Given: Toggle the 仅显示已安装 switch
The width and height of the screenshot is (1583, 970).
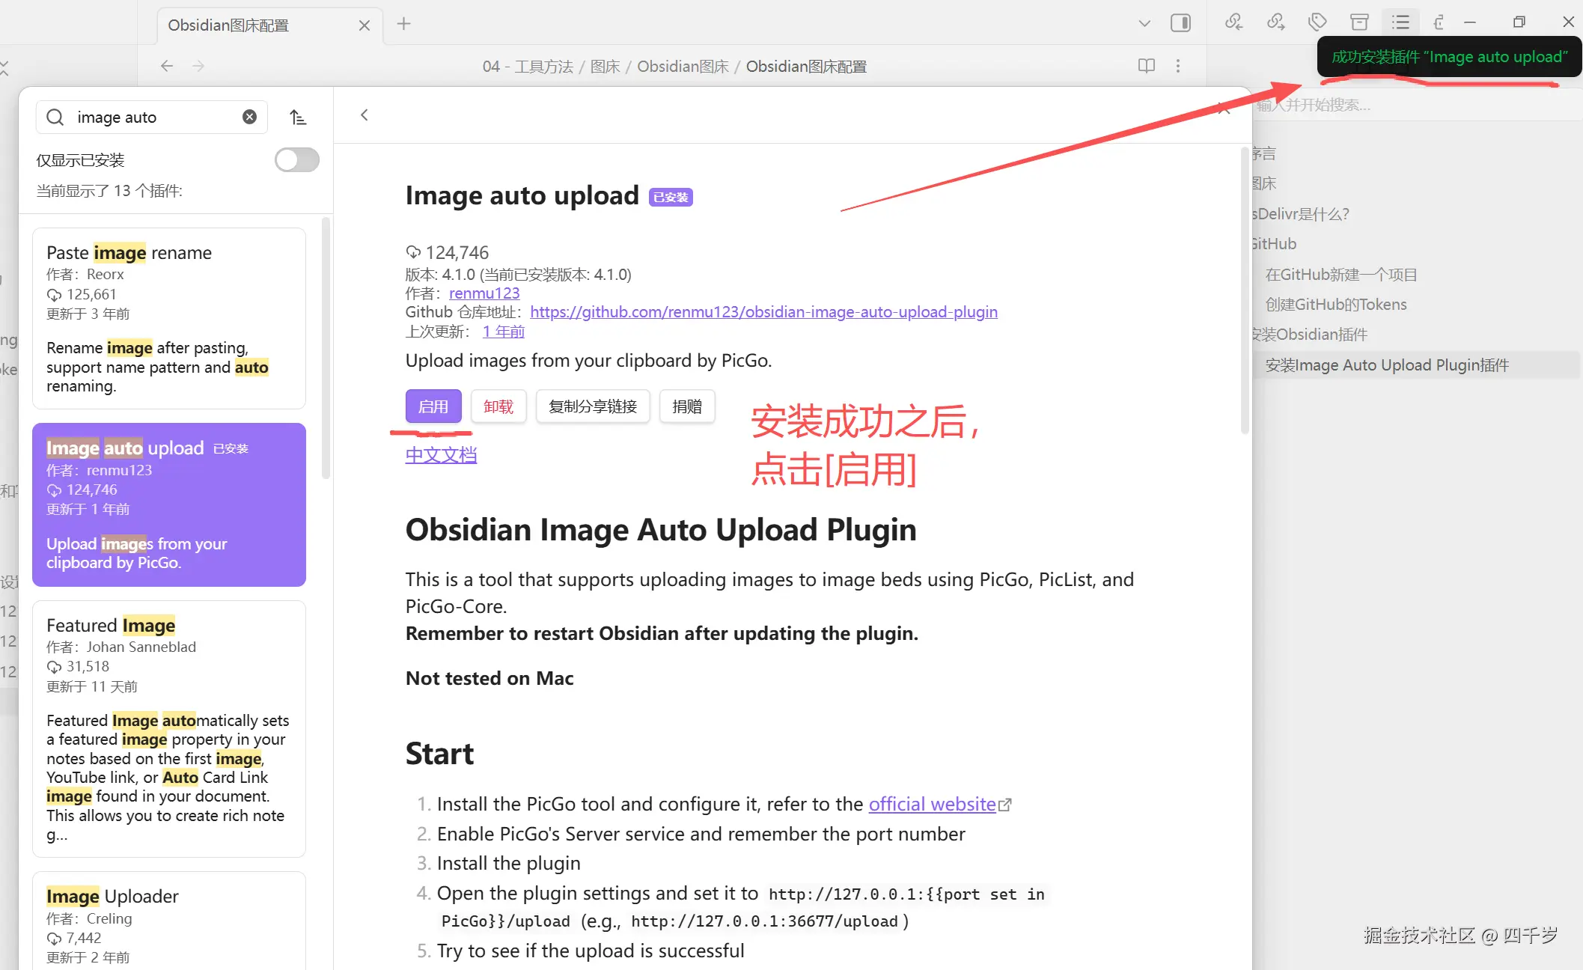Looking at the screenshot, I should [296, 159].
